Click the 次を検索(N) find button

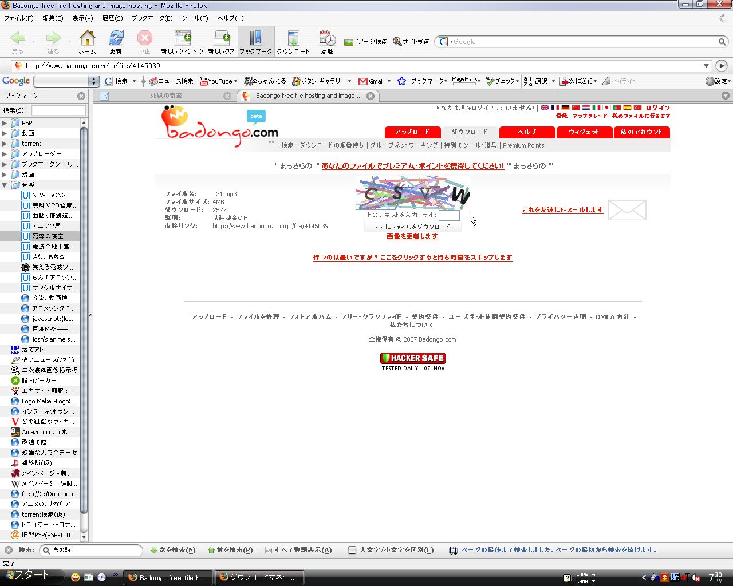tap(172, 550)
